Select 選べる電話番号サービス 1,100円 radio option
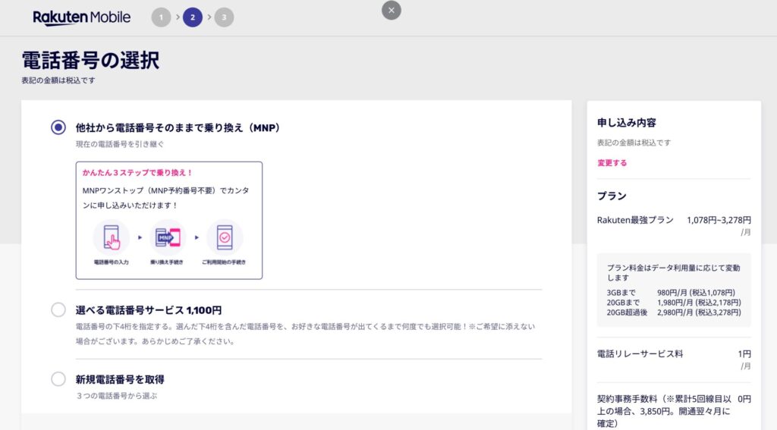The image size is (777, 430). [x=58, y=309]
